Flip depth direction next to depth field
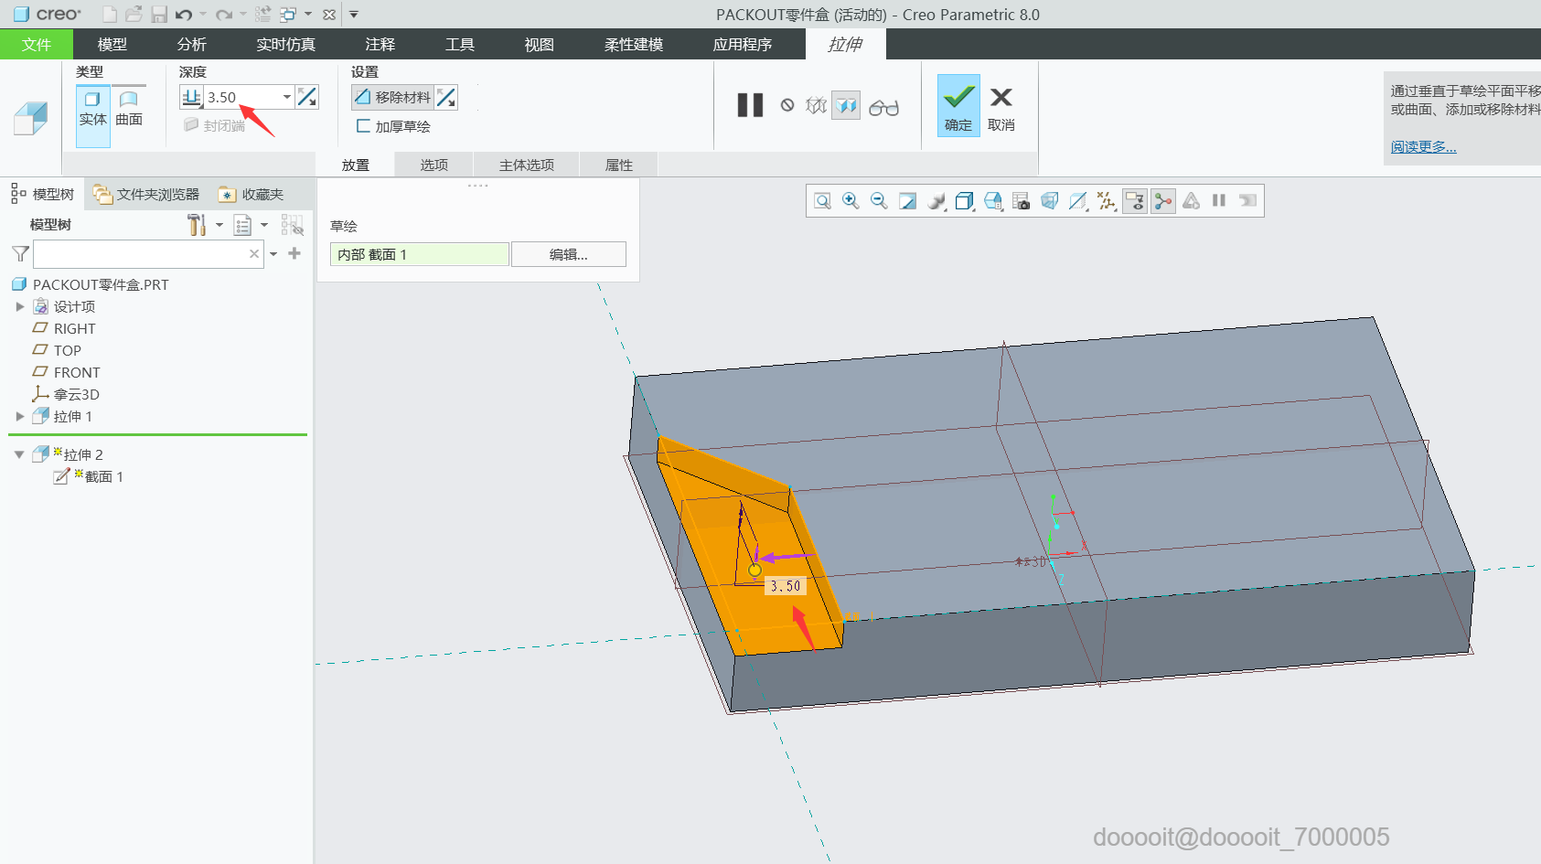This screenshot has width=1541, height=864. 307,97
